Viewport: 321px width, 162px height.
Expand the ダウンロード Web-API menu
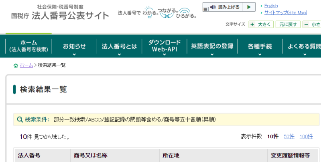pos(165,46)
